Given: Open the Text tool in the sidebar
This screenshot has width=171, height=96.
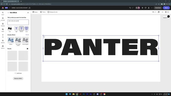Looking at the screenshot, I should (x=3, y=36).
